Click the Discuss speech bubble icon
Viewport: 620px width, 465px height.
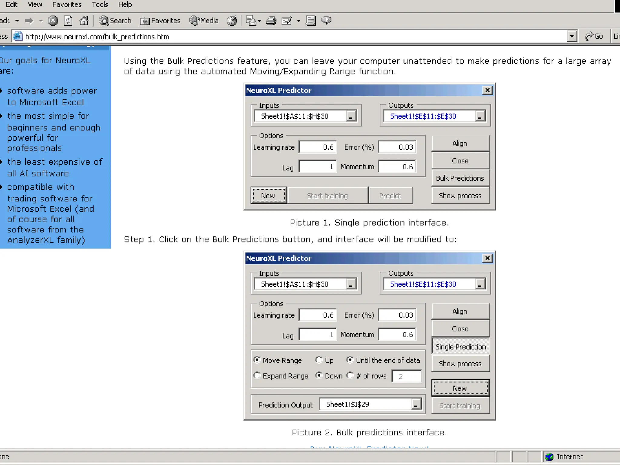326,21
